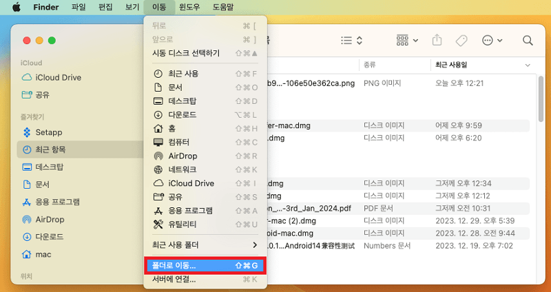Select the row dated 그저께 오후 12:34

(x=398, y=183)
